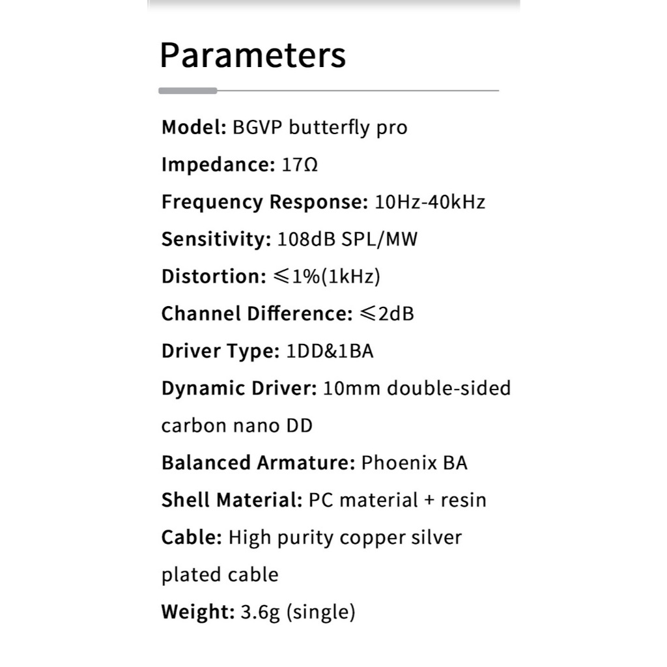The image size is (667, 667).
Task: Click the Parameters heading
Action: click(x=253, y=55)
